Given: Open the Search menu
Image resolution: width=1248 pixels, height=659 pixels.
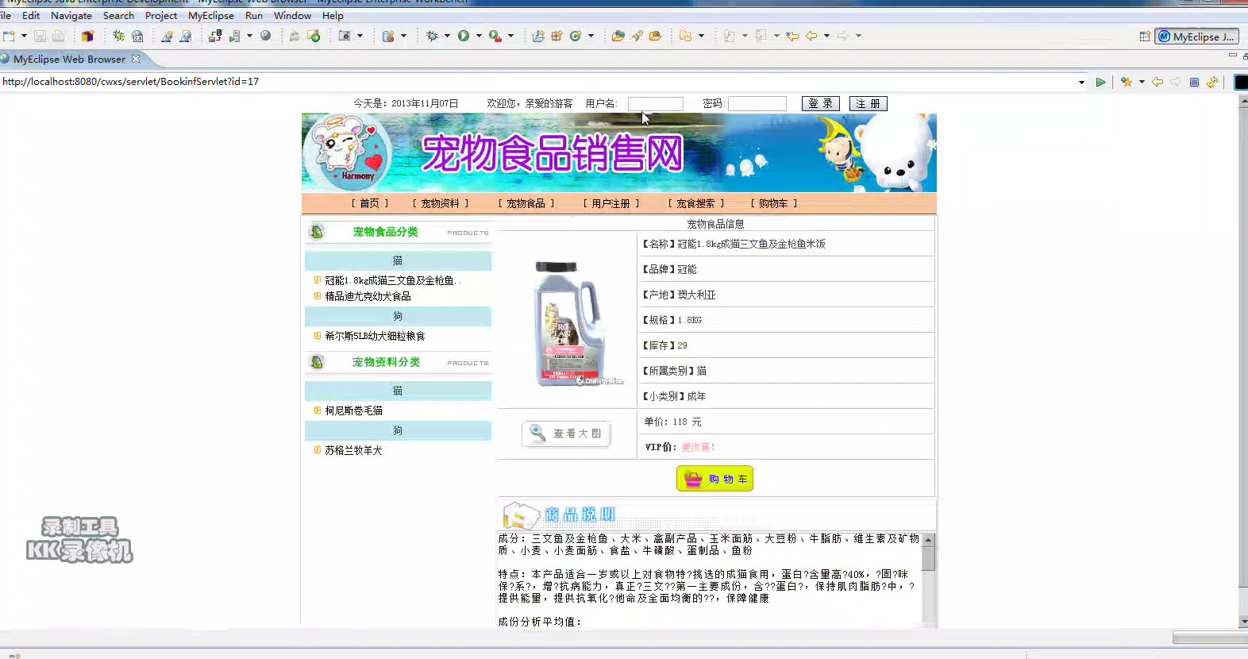Looking at the screenshot, I should (x=118, y=15).
